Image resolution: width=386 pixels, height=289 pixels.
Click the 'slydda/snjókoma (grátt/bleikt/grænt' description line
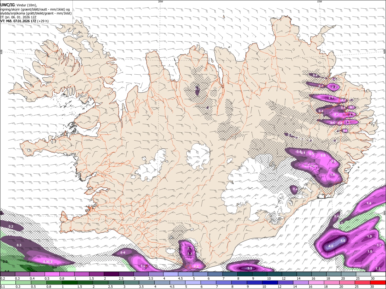pyautogui.click(x=36, y=13)
